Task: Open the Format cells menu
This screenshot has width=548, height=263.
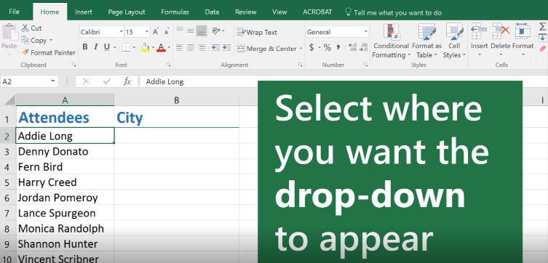Action: pyautogui.click(x=523, y=41)
